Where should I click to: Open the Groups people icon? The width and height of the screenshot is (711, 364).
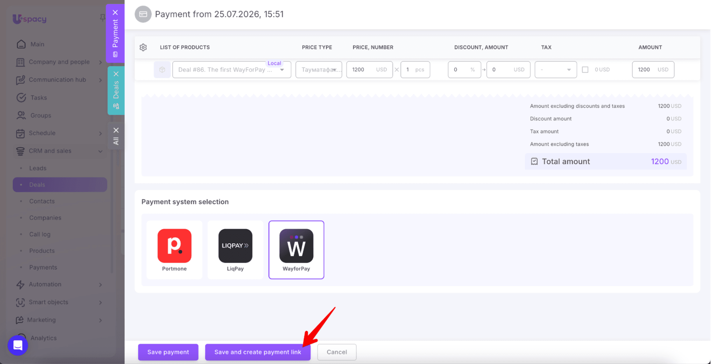tap(21, 115)
